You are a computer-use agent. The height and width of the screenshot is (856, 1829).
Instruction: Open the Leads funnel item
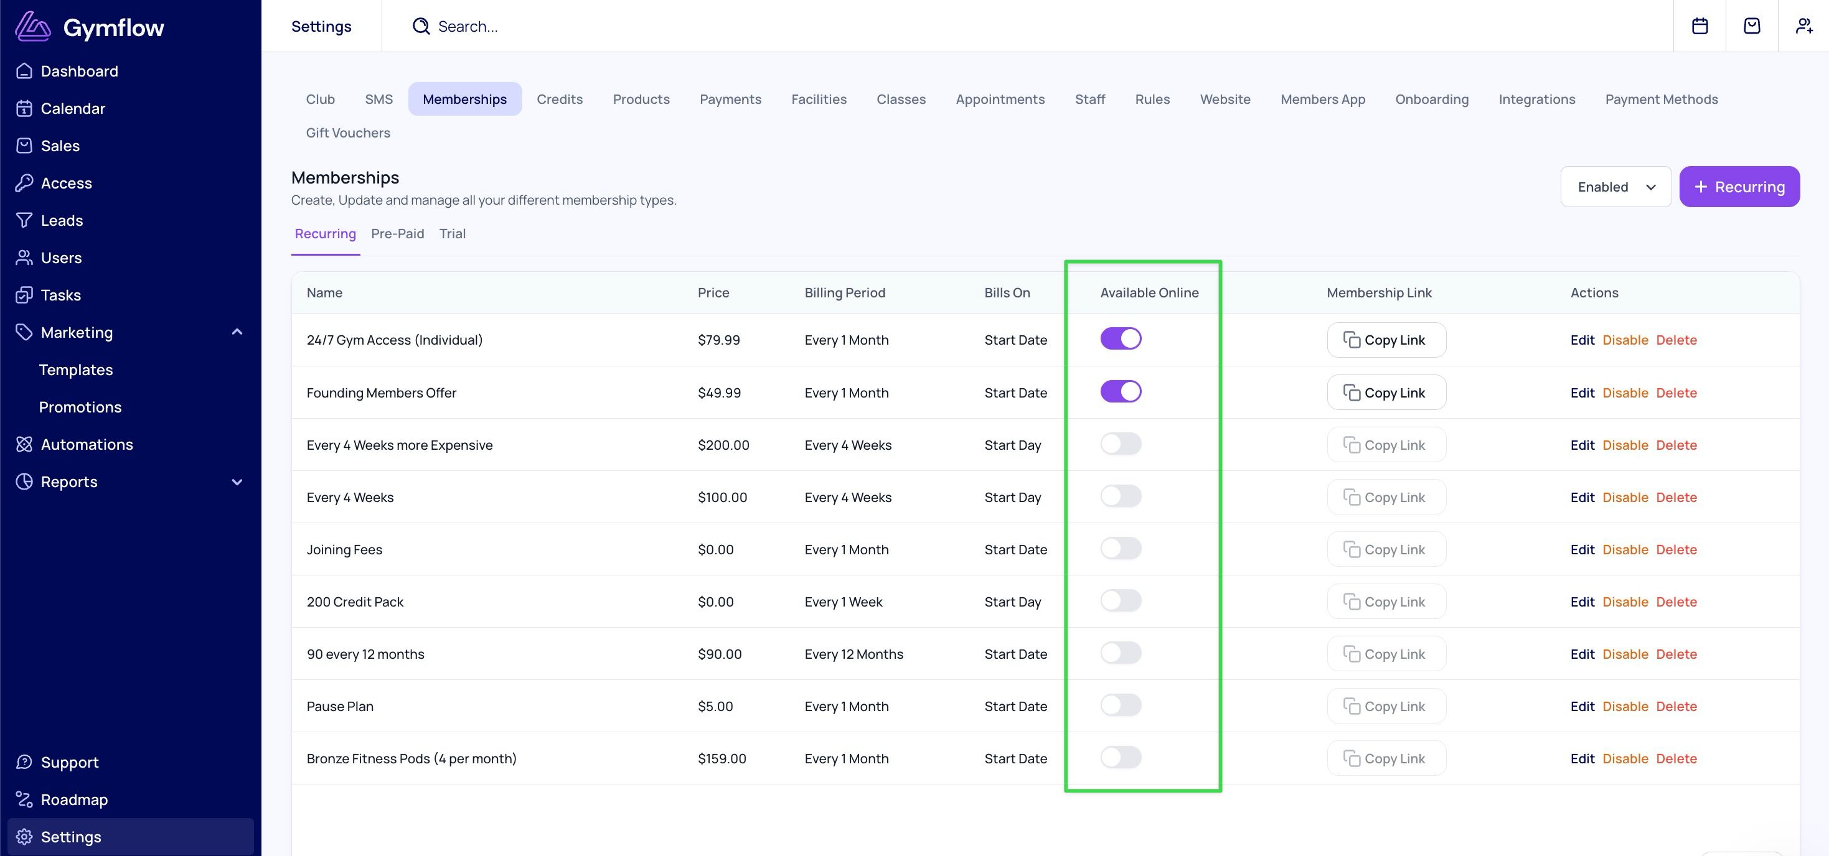[x=62, y=221]
